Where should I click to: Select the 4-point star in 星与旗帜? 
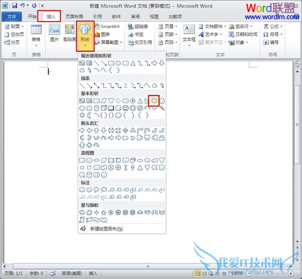(96, 213)
